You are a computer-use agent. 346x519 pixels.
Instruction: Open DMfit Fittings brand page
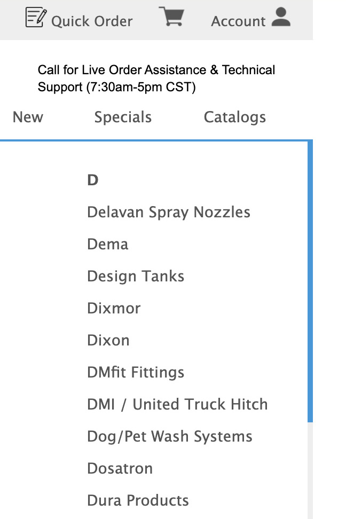[x=136, y=372]
